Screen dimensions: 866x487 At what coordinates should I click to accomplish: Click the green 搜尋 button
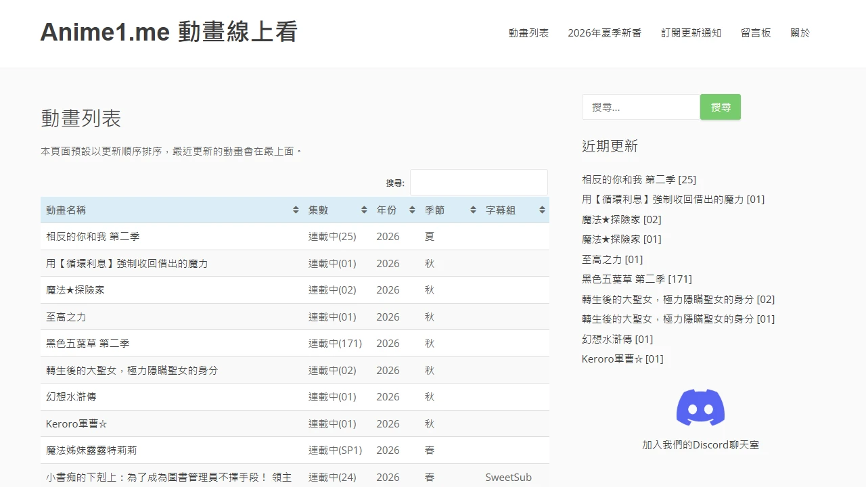pyautogui.click(x=721, y=107)
